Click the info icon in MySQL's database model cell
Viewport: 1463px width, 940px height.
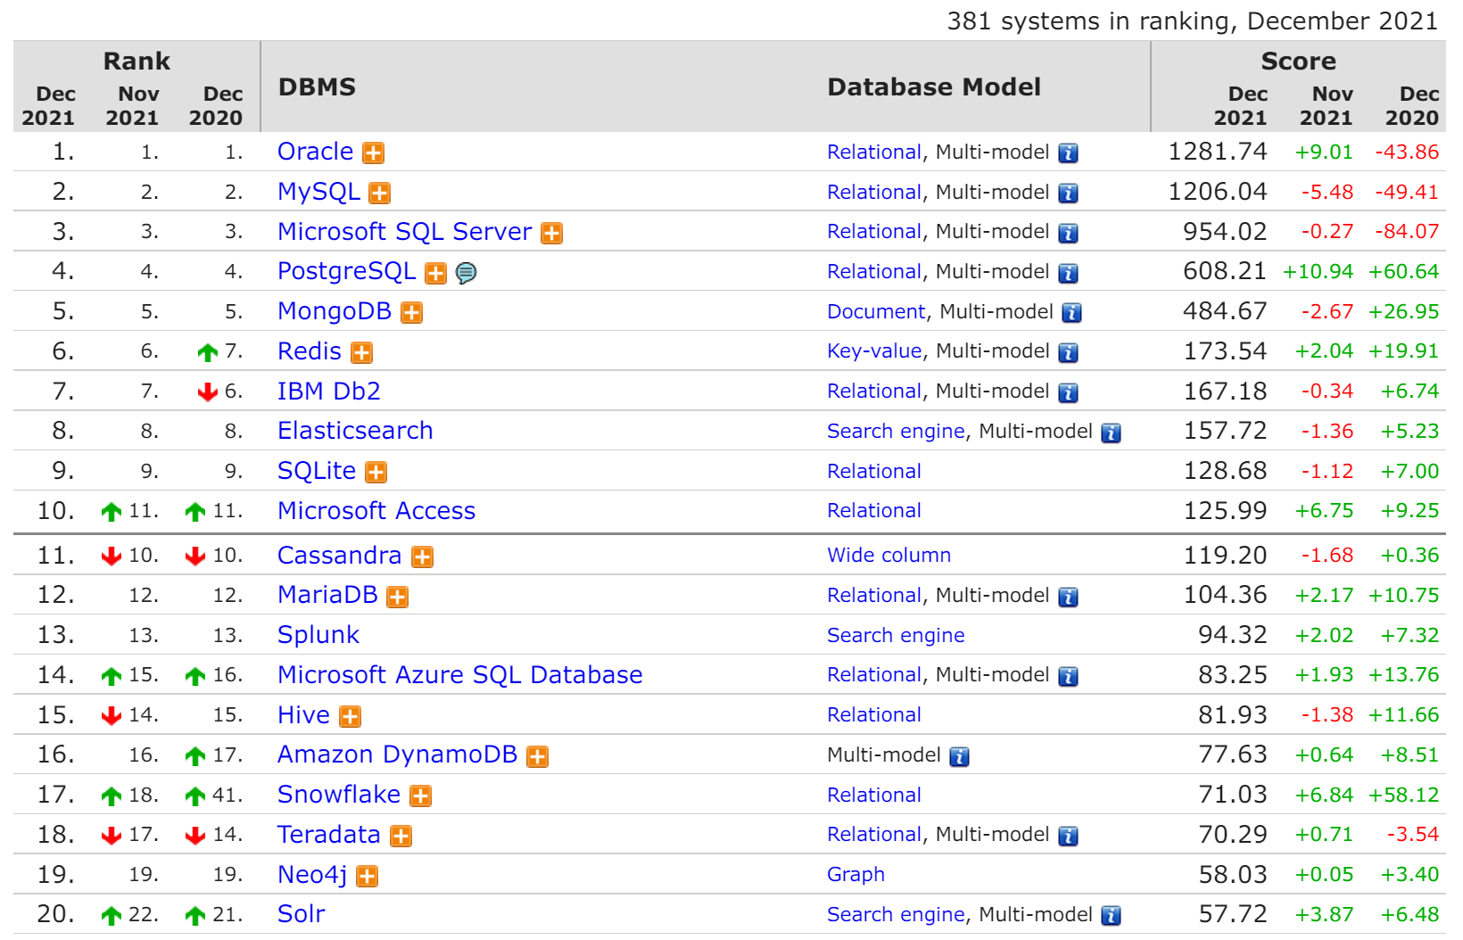pos(1068,194)
